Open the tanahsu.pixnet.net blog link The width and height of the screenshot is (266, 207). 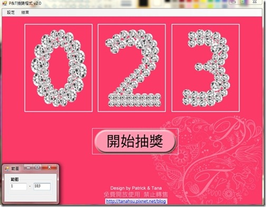(x=136, y=201)
